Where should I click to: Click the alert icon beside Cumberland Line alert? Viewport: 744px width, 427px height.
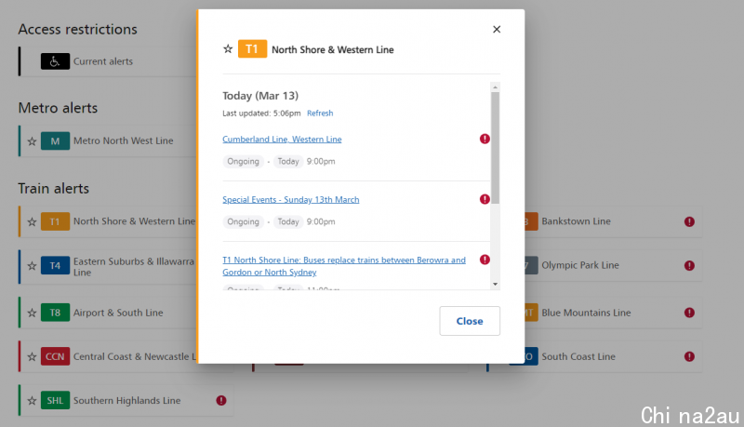485,139
